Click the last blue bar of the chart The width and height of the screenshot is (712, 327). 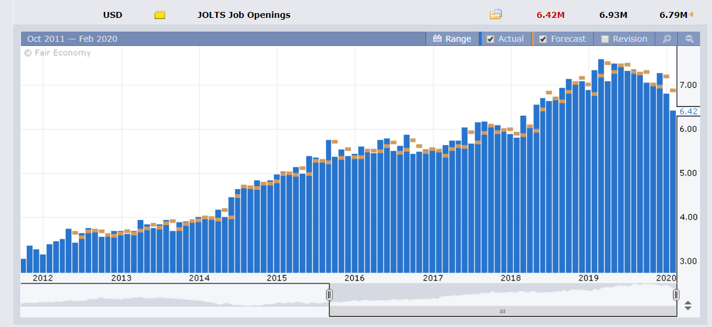coord(673,191)
